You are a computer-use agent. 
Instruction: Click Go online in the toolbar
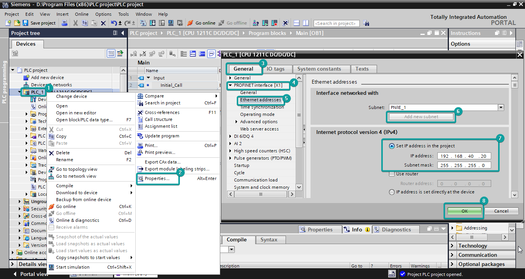201,23
